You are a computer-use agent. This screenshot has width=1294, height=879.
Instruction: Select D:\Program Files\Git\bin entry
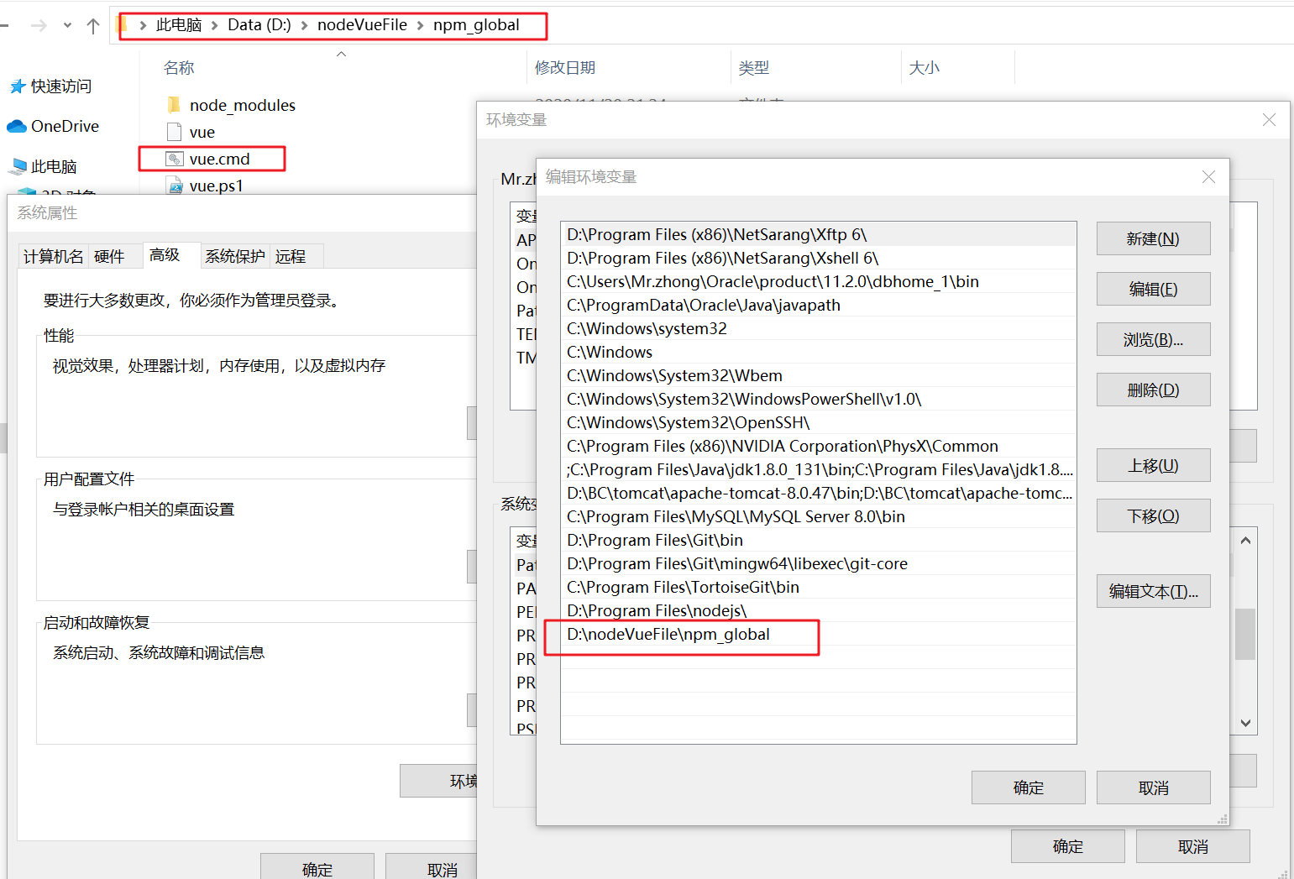[x=819, y=540]
